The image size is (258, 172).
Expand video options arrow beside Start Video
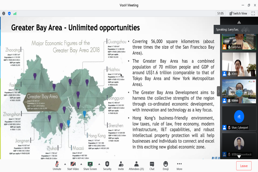click(81, 164)
